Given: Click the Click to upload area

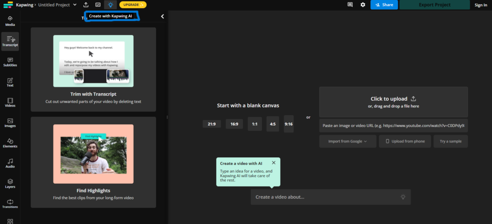Looking at the screenshot, I should (394, 102).
